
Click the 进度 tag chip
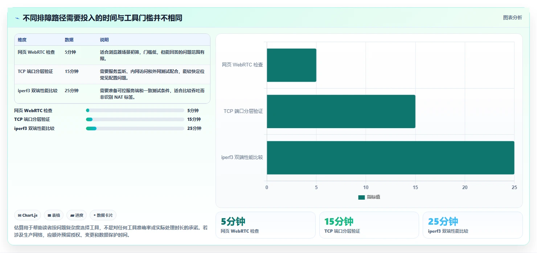pyautogui.click(x=77, y=215)
